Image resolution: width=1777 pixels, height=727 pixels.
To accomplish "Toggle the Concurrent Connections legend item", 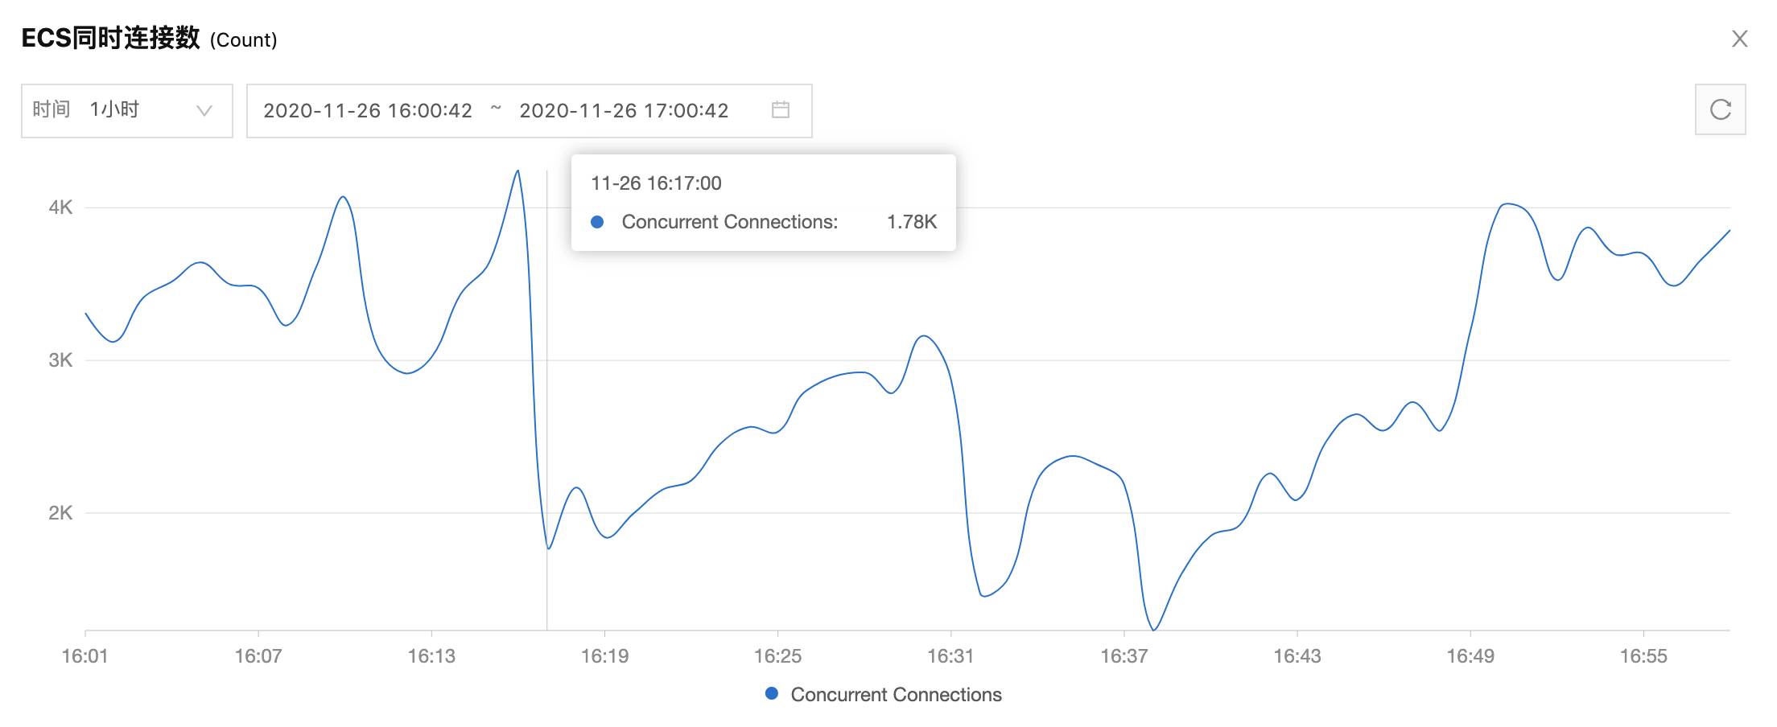I will click(884, 694).
